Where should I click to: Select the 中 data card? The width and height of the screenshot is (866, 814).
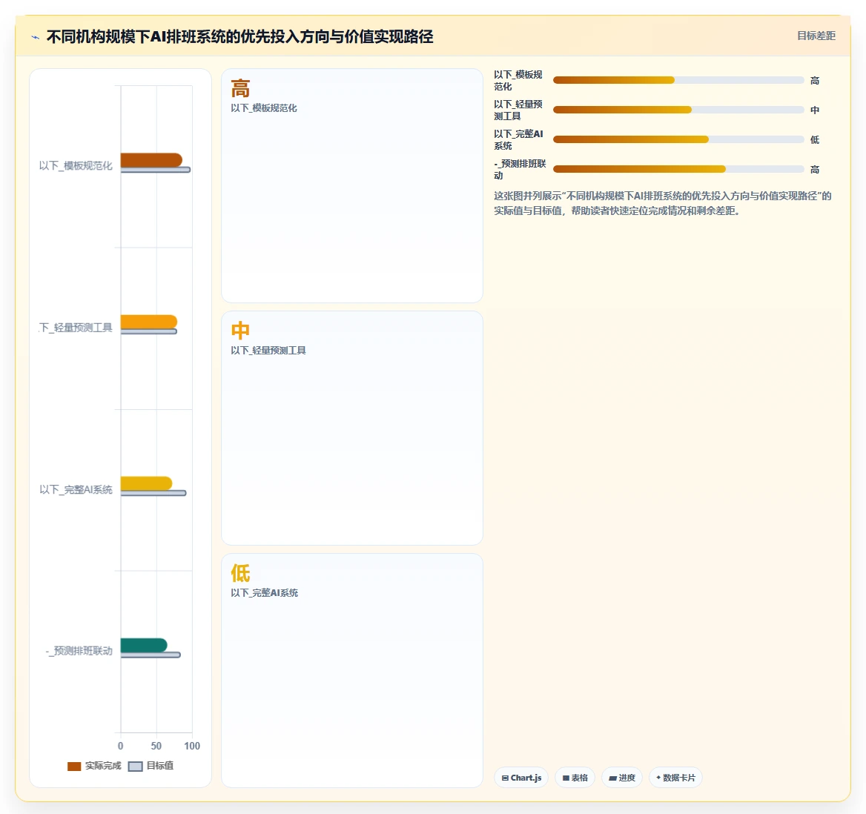pyautogui.click(x=351, y=428)
